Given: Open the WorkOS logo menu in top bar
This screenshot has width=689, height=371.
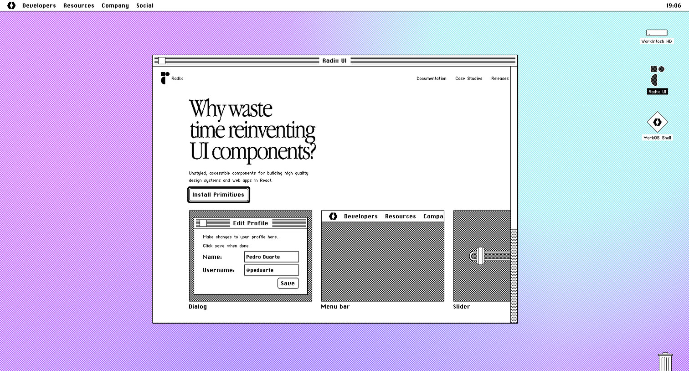Looking at the screenshot, I should (x=11, y=5).
